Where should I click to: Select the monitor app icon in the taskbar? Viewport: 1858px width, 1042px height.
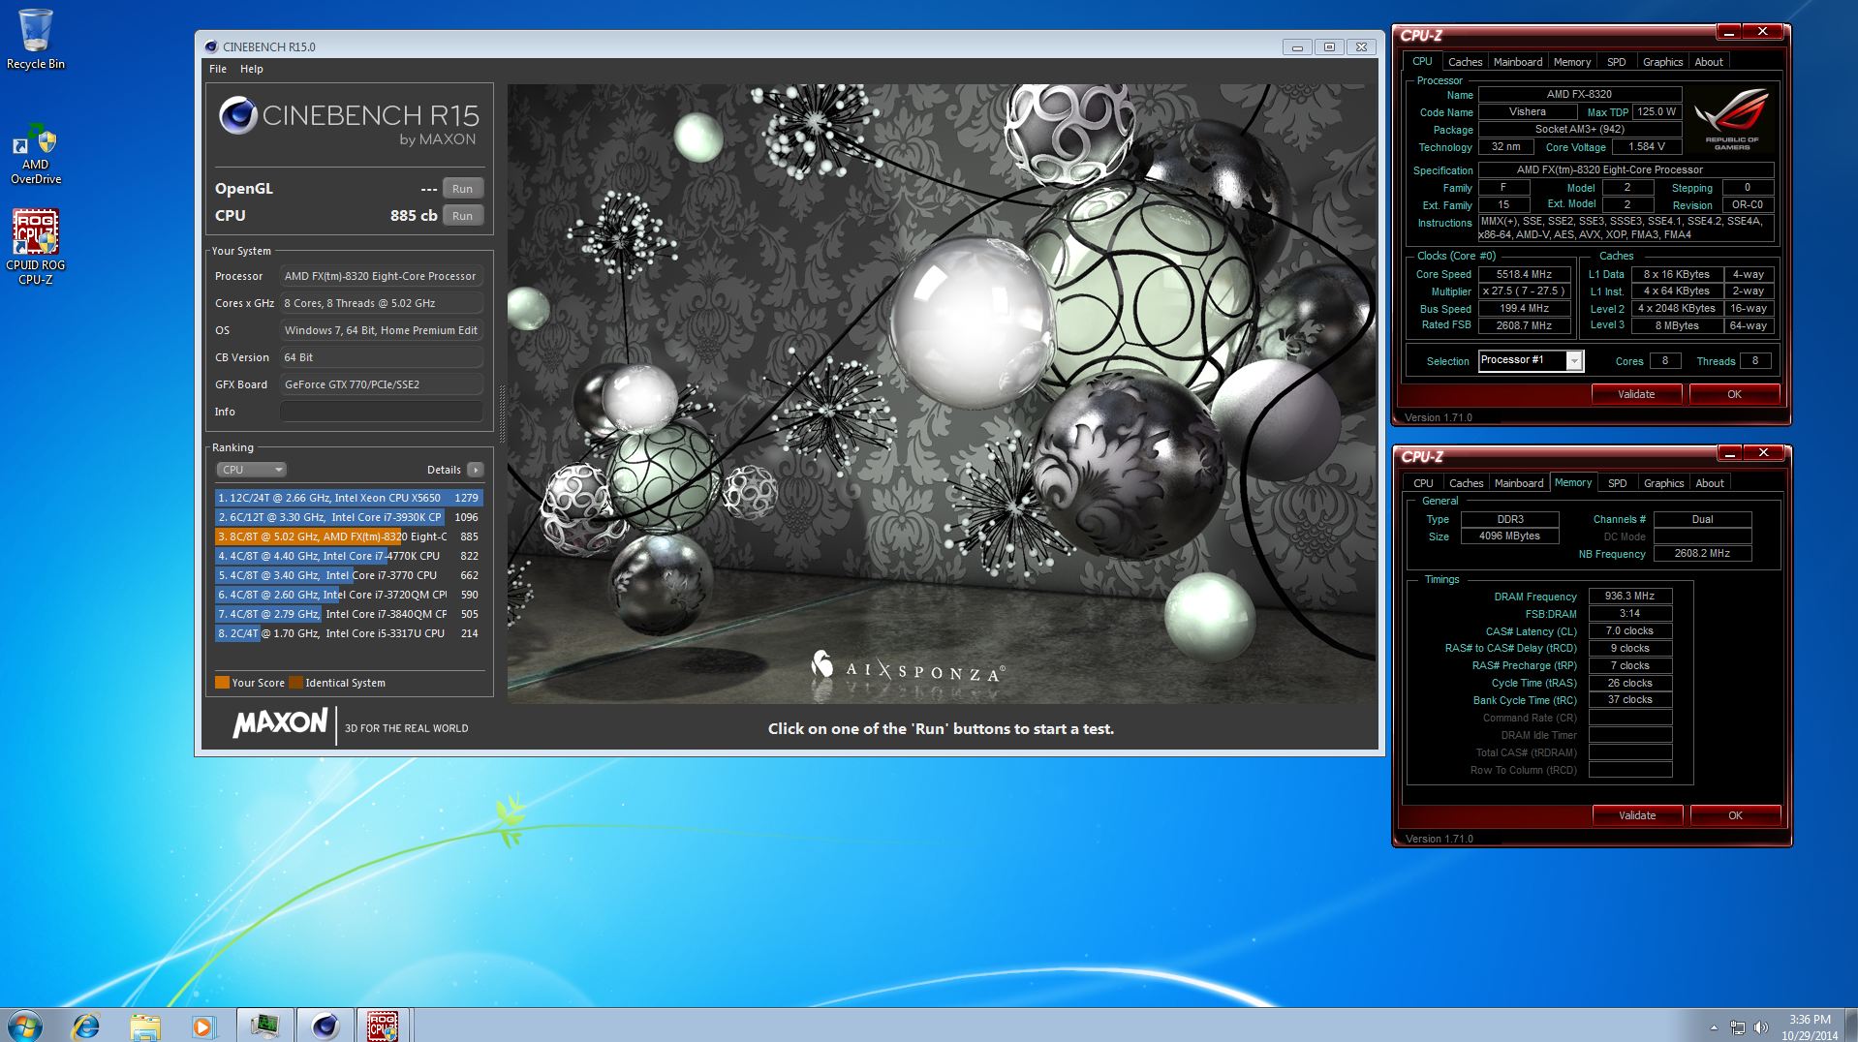click(264, 1026)
